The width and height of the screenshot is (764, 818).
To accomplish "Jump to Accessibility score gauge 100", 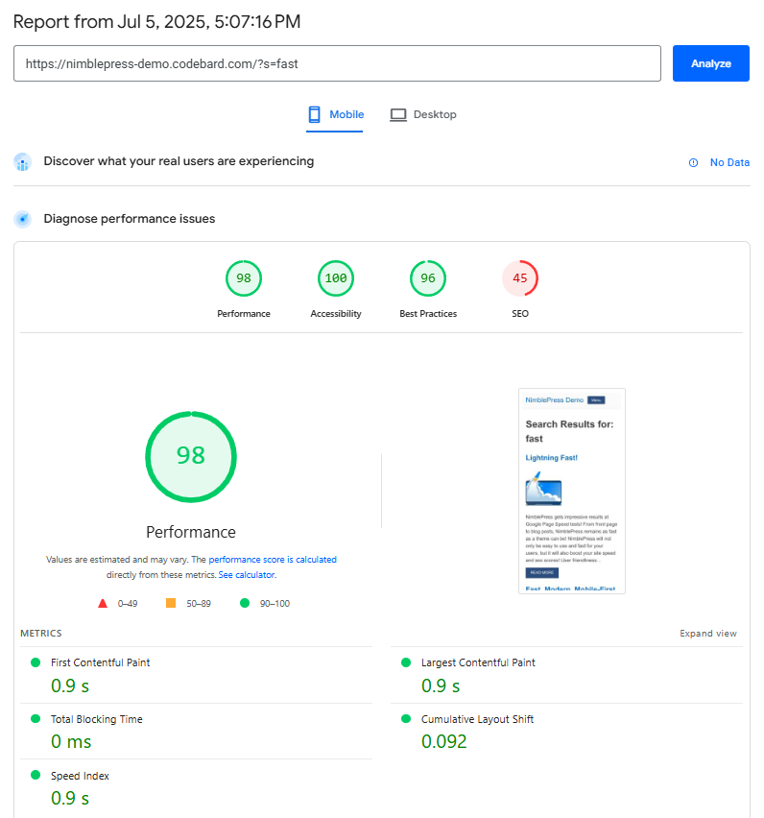I will (x=336, y=278).
